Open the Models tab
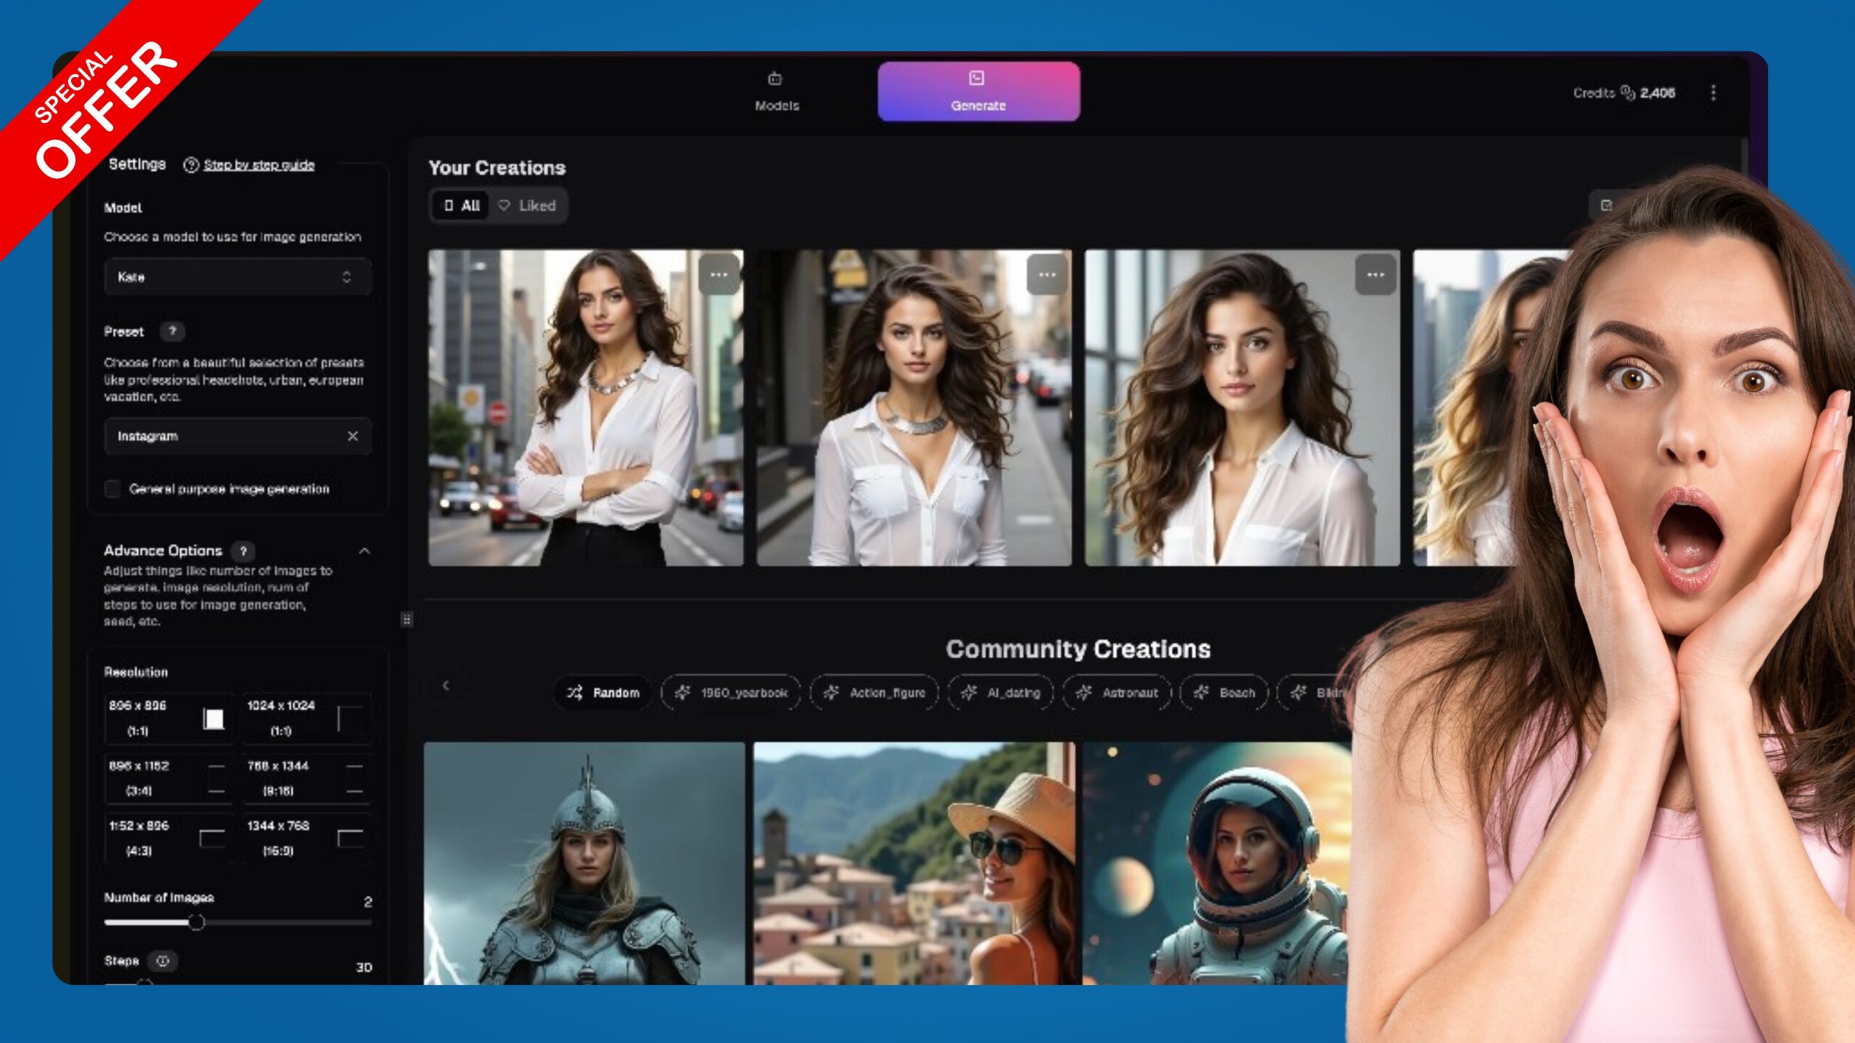This screenshot has height=1043, width=1855. click(x=776, y=92)
